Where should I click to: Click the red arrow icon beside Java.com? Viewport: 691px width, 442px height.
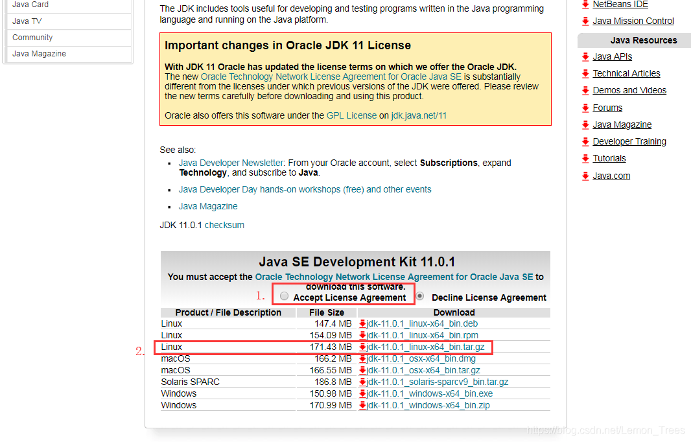[x=585, y=176]
